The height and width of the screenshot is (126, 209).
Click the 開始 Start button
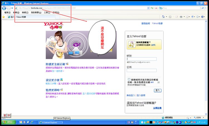pos(9,122)
